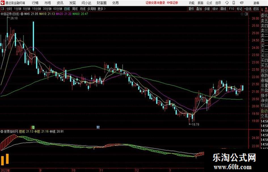Open the 功能 menu
Viewport: 268px width, 172px height.
point(192,3)
